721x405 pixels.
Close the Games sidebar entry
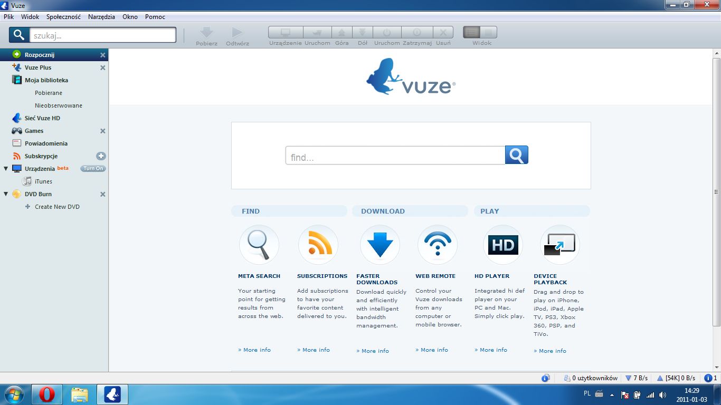(x=103, y=131)
